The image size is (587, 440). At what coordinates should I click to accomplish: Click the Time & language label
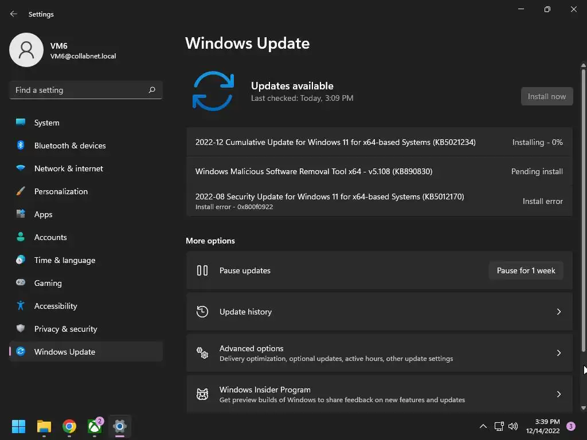tap(65, 260)
